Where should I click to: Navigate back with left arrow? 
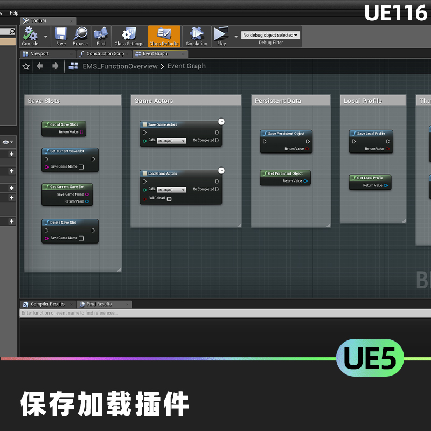click(40, 66)
